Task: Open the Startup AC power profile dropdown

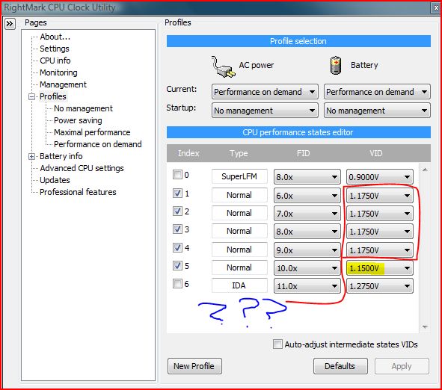Action: point(265,111)
